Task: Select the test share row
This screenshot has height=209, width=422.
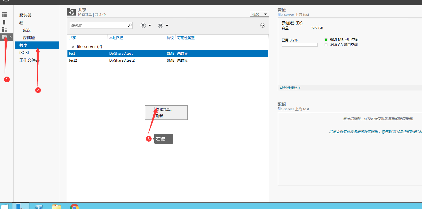Action: click(168, 54)
